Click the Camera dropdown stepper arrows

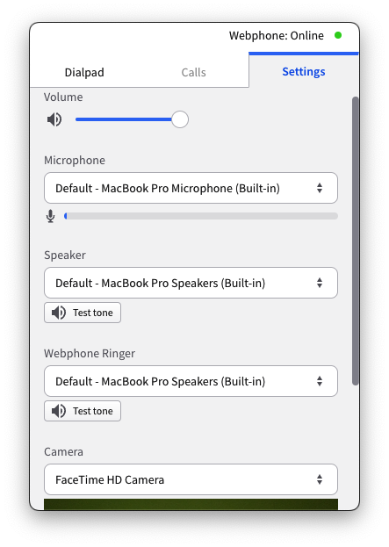[320, 479]
